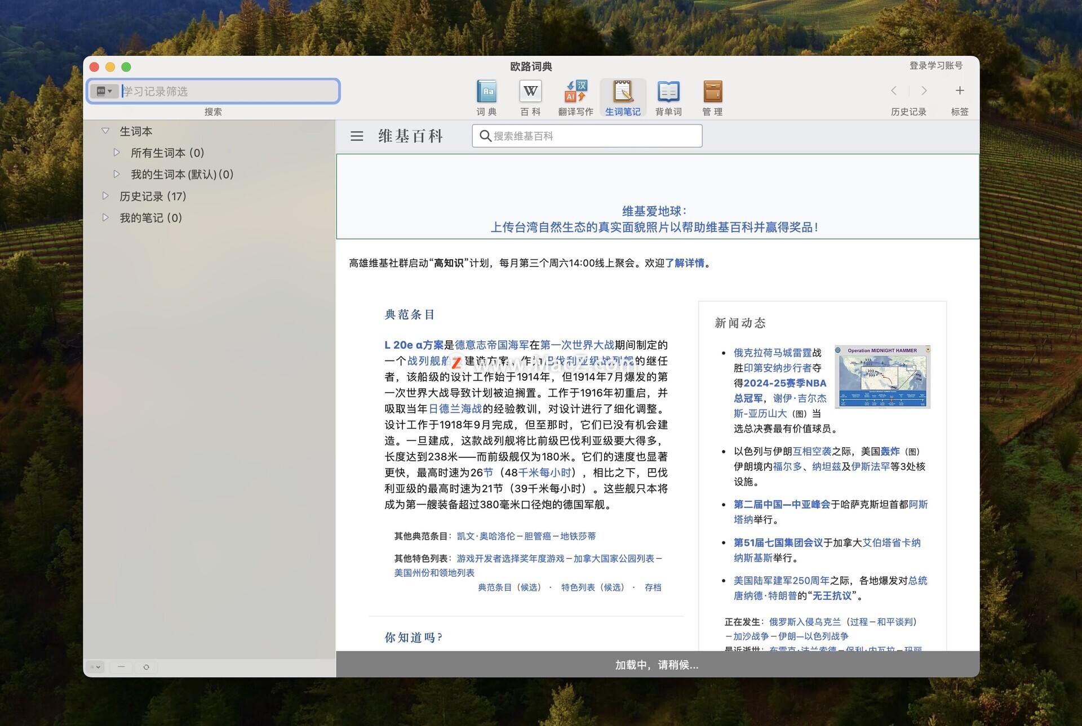Open the 胆管癌 link
Image resolution: width=1082 pixels, height=726 pixels.
tap(538, 536)
